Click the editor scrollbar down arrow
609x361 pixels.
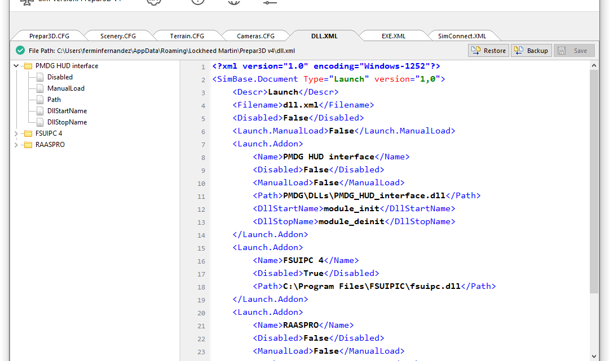(594, 356)
